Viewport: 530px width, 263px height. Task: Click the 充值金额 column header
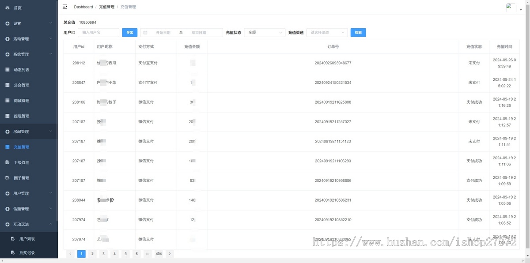[192, 46]
